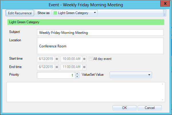Click the description box scroll up arrow
Image resolution: width=172 pixels, height=115 pixels.
point(163,84)
